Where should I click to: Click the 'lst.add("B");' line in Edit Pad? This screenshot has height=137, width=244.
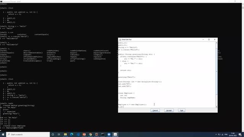coord(125,86)
